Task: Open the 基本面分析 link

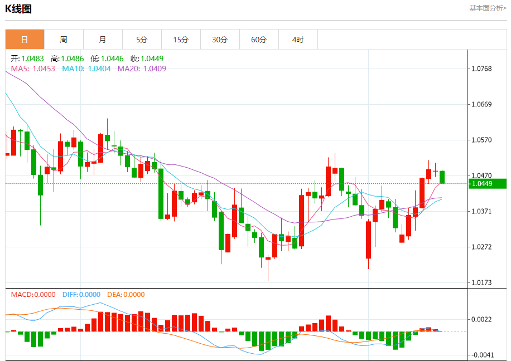Action: click(488, 8)
